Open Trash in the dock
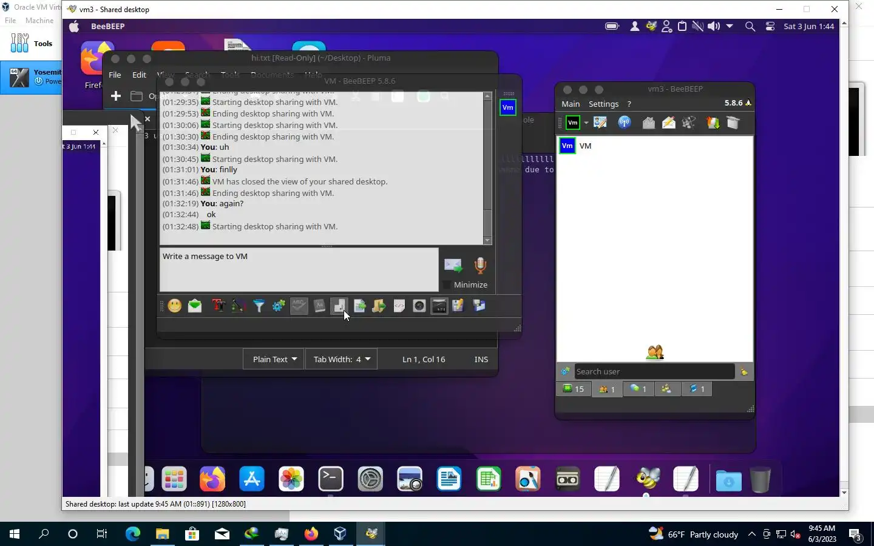This screenshot has width=874, height=546. [760, 479]
